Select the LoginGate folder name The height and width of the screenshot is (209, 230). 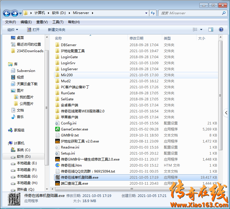[69, 57]
